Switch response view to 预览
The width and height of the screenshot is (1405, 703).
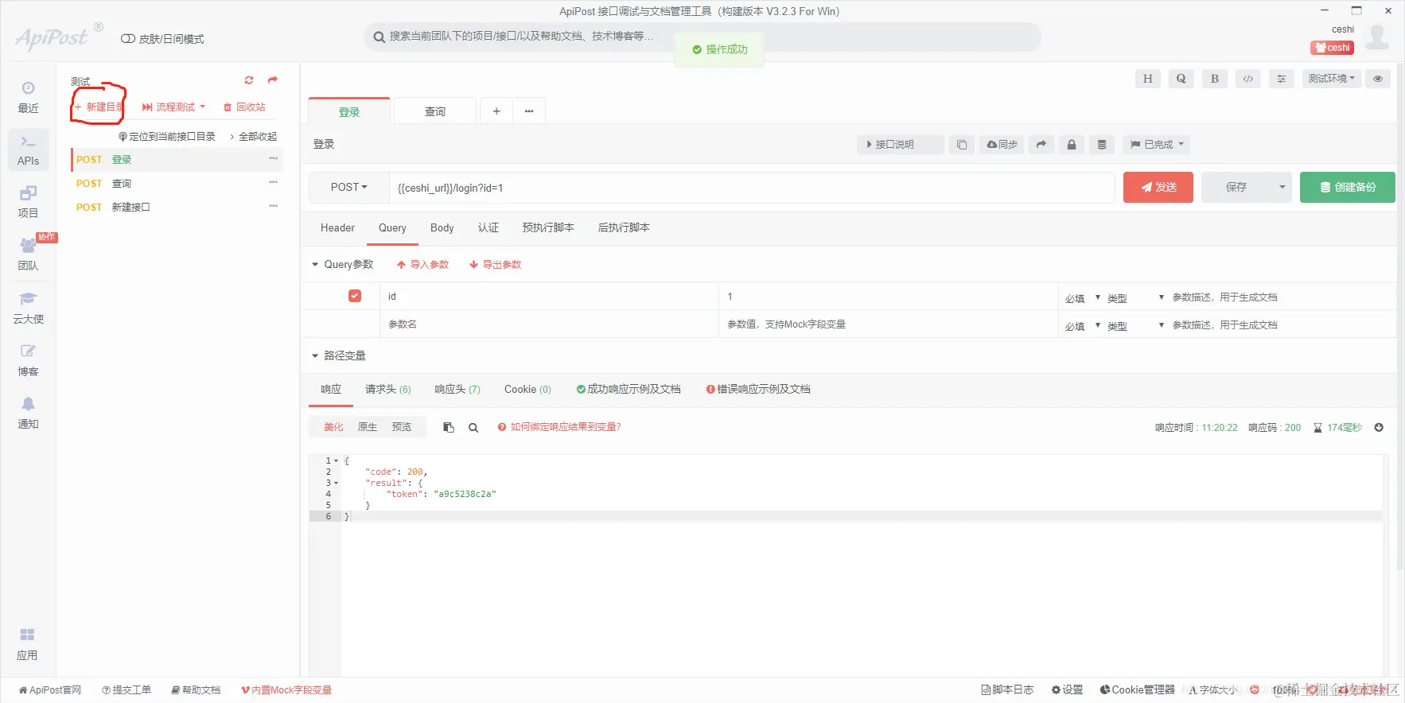point(402,427)
